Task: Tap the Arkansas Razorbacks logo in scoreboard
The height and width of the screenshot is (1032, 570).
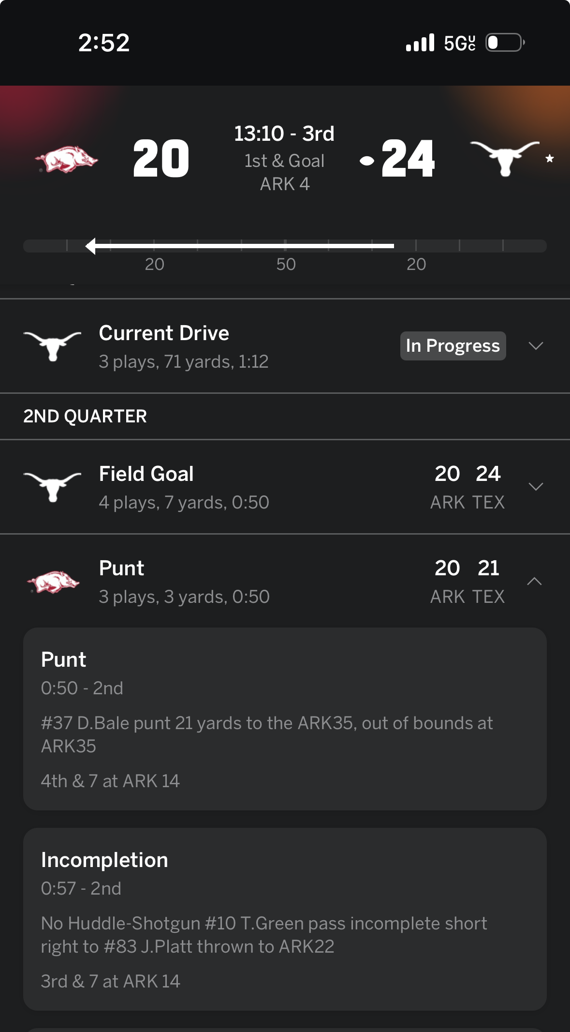Action: click(67, 159)
